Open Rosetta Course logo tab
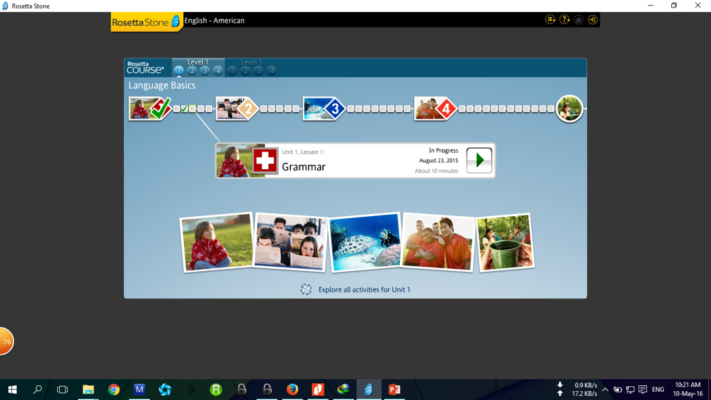 point(145,67)
